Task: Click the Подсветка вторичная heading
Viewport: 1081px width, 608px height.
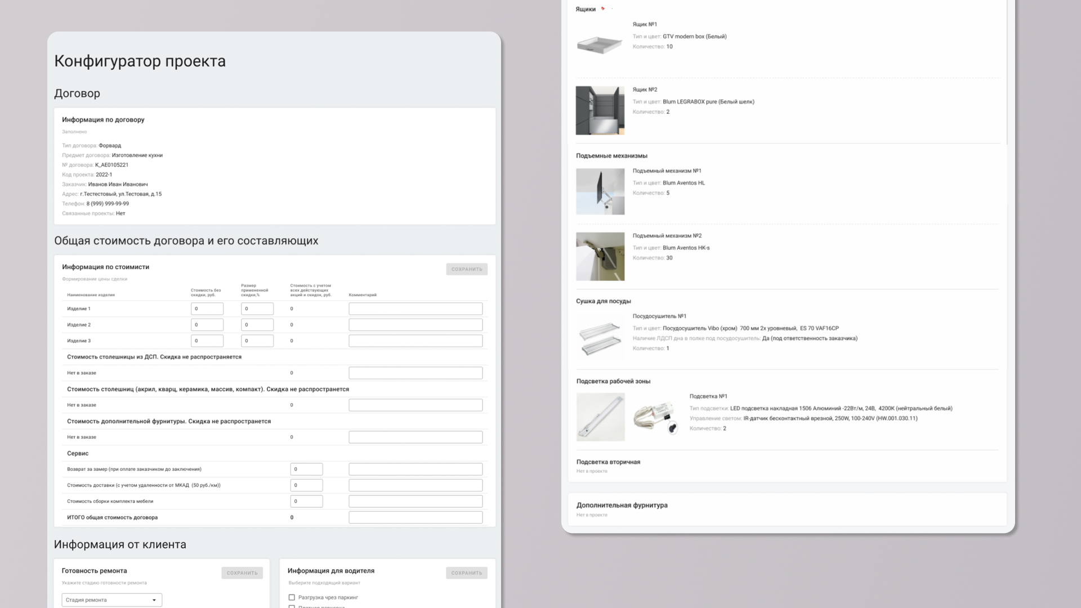Action: click(608, 462)
